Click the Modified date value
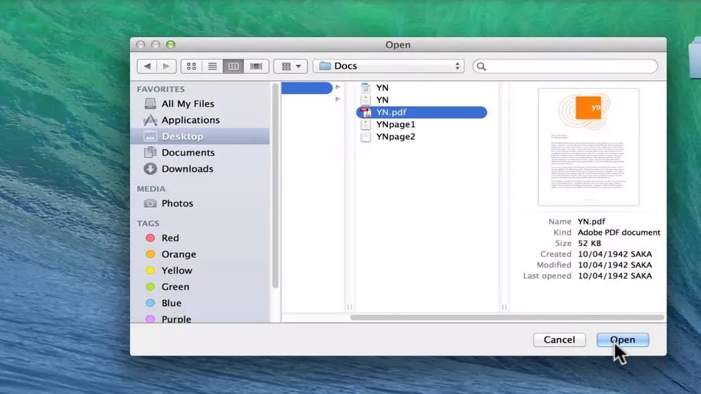The height and width of the screenshot is (394, 701). pos(615,265)
